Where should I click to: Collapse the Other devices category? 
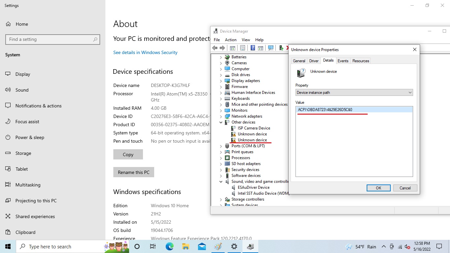[x=221, y=122]
